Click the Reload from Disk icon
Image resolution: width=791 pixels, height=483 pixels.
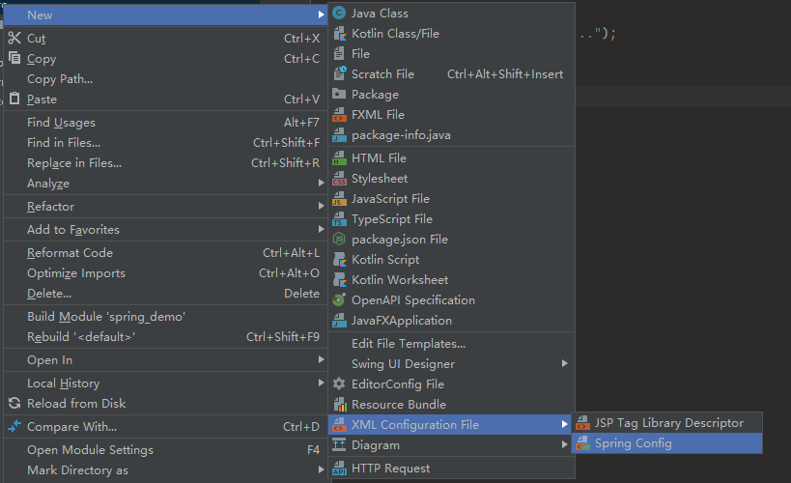coord(14,404)
